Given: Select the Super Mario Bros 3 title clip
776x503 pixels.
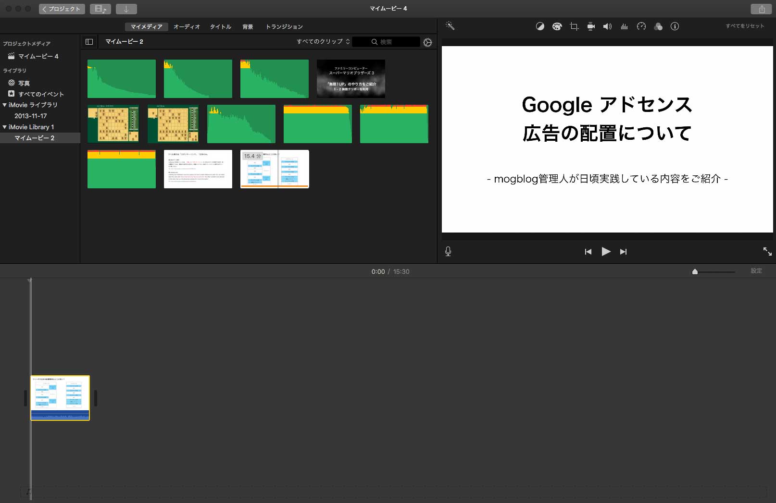Looking at the screenshot, I should tap(351, 79).
